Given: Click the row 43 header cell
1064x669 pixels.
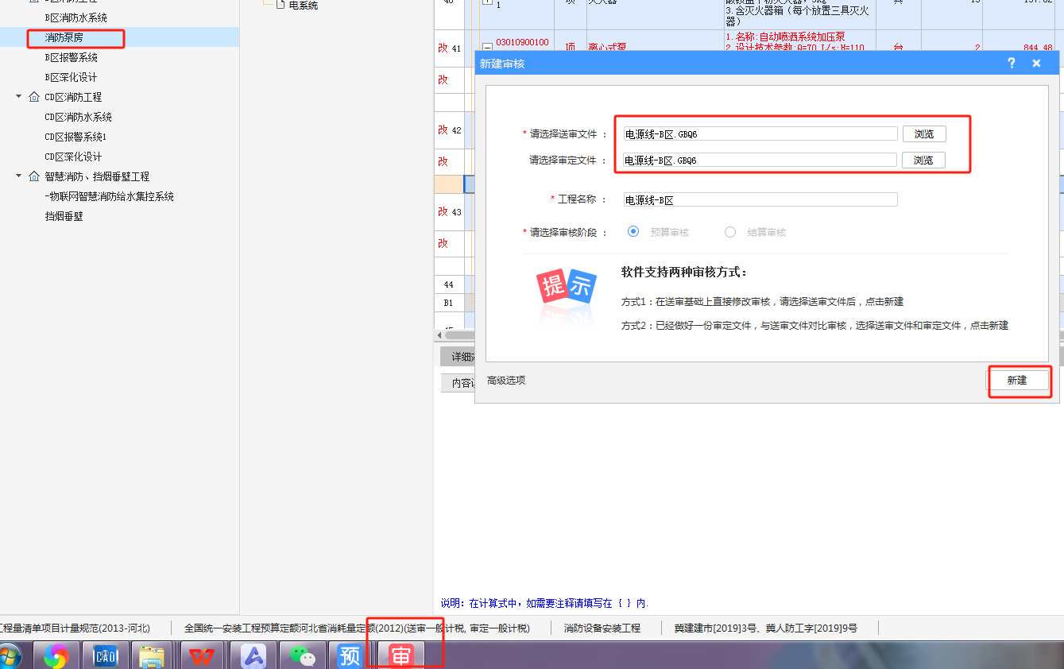Looking at the screenshot, I should tap(449, 211).
